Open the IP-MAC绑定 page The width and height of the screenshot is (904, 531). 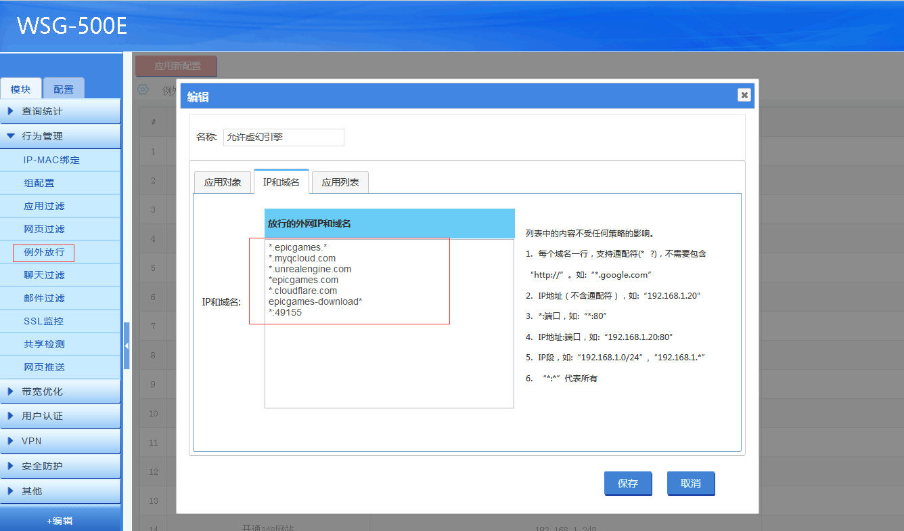click(x=51, y=160)
